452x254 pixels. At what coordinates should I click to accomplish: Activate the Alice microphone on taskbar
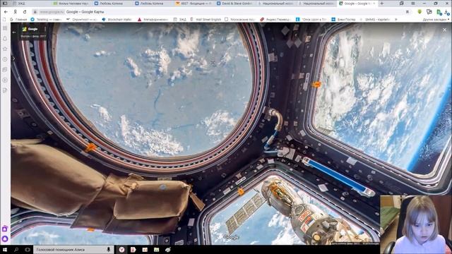109,250
